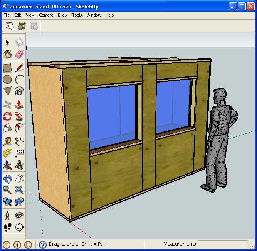The width and height of the screenshot is (257, 251).
Task: Click into the Measurements input box
Action: click(223, 244)
